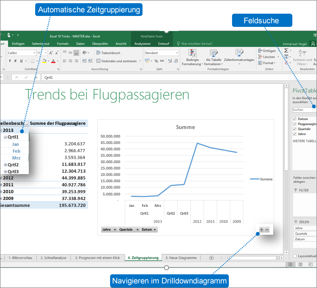Screen dimensions: 317x288
Task: Toggle the Layoutaktualisierung checkbox
Action: pyautogui.click(x=295, y=256)
